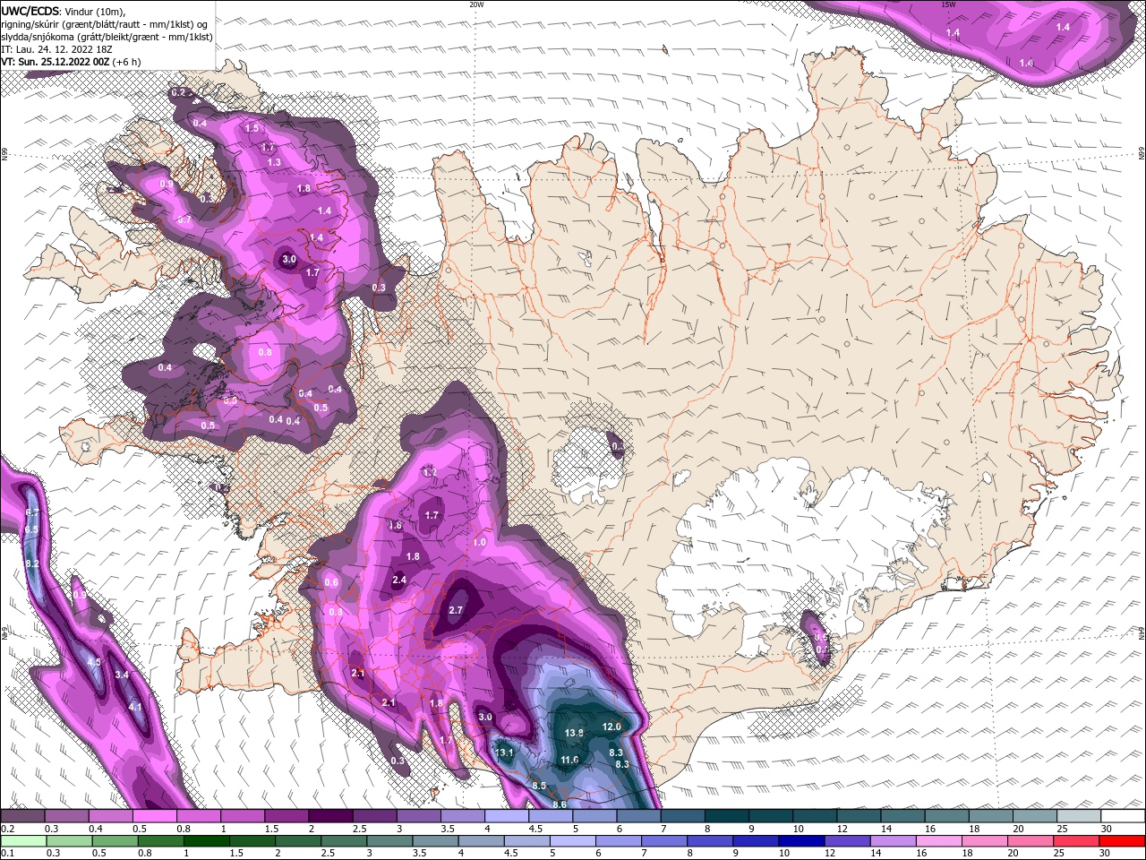Viewport: 1146px width, 860px height.
Task: Click the 8.2 value off the west coast
Action: (32, 563)
